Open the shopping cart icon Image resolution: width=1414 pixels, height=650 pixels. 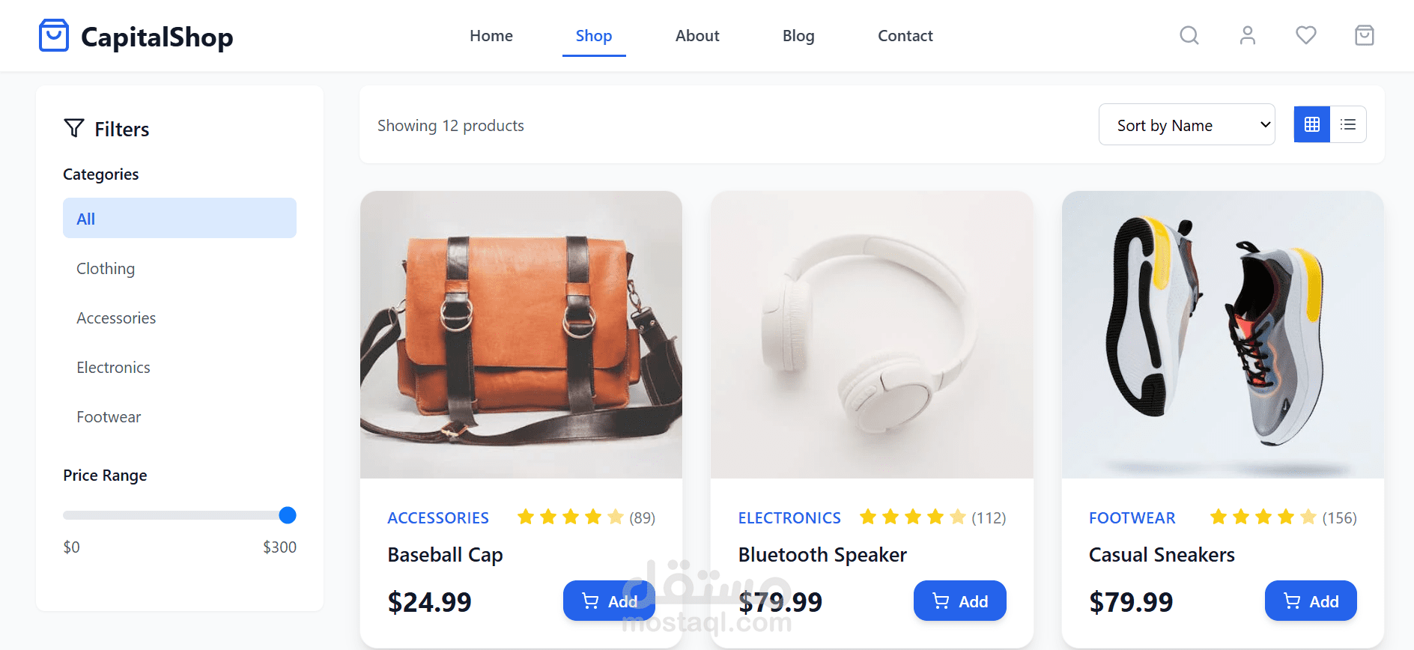1364,35
